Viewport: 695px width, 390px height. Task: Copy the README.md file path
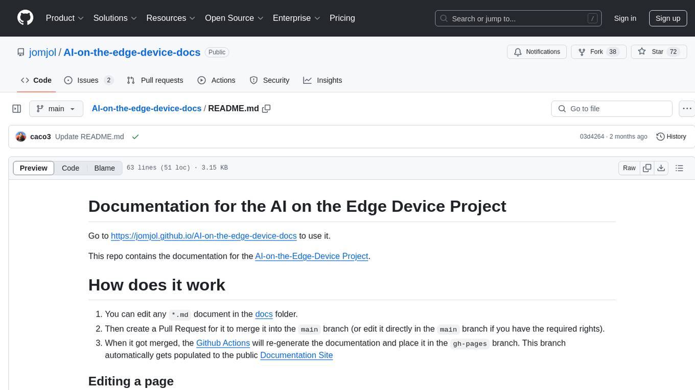(266, 109)
